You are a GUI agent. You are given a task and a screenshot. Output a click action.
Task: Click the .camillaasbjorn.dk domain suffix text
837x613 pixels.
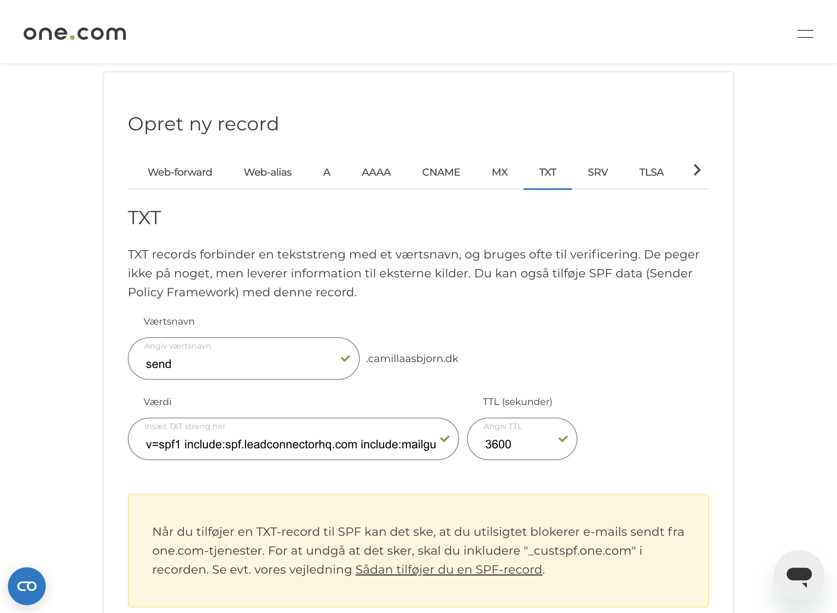point(412,359)
